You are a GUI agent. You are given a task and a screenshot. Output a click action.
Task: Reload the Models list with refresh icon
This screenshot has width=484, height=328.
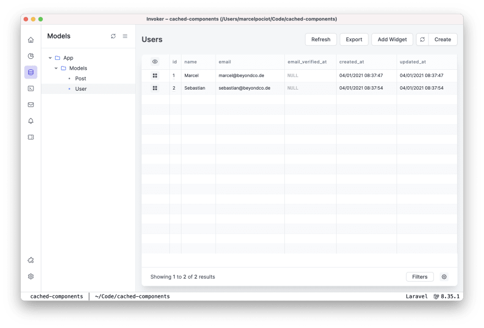(113, 36)
